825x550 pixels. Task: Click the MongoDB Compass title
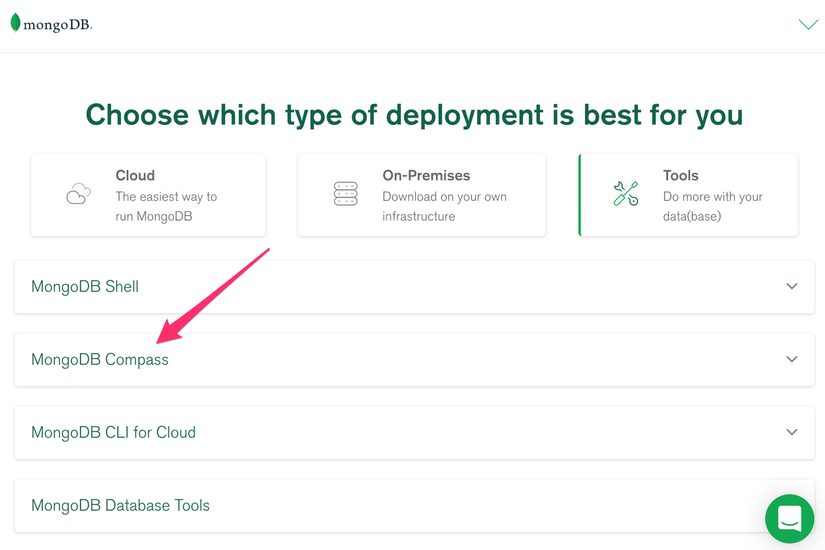tap(100, 360)
